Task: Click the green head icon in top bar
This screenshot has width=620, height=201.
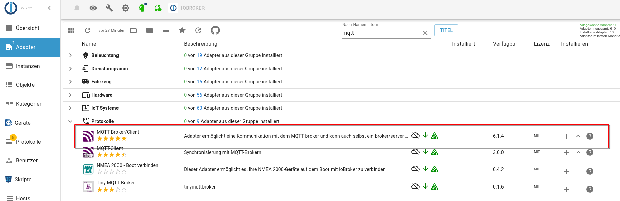Action: point(142,8)
